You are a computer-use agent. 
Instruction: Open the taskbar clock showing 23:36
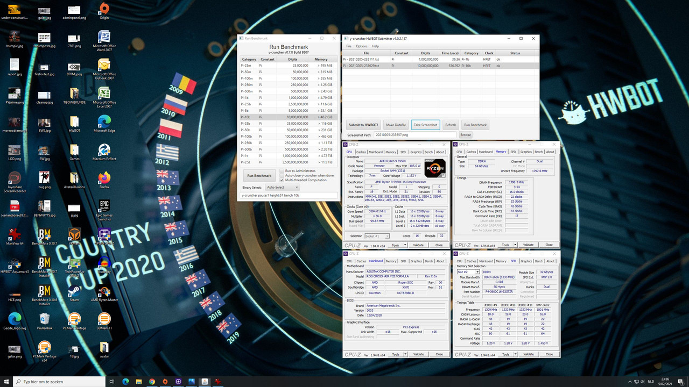665,382
